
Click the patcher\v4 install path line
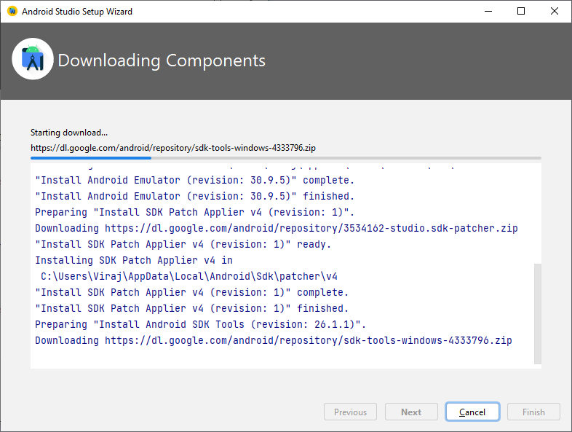pos(189,276)
